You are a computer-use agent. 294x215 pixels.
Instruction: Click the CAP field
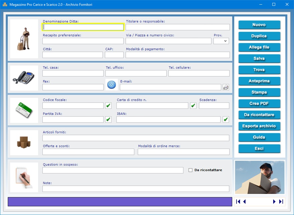pos(114,55)
